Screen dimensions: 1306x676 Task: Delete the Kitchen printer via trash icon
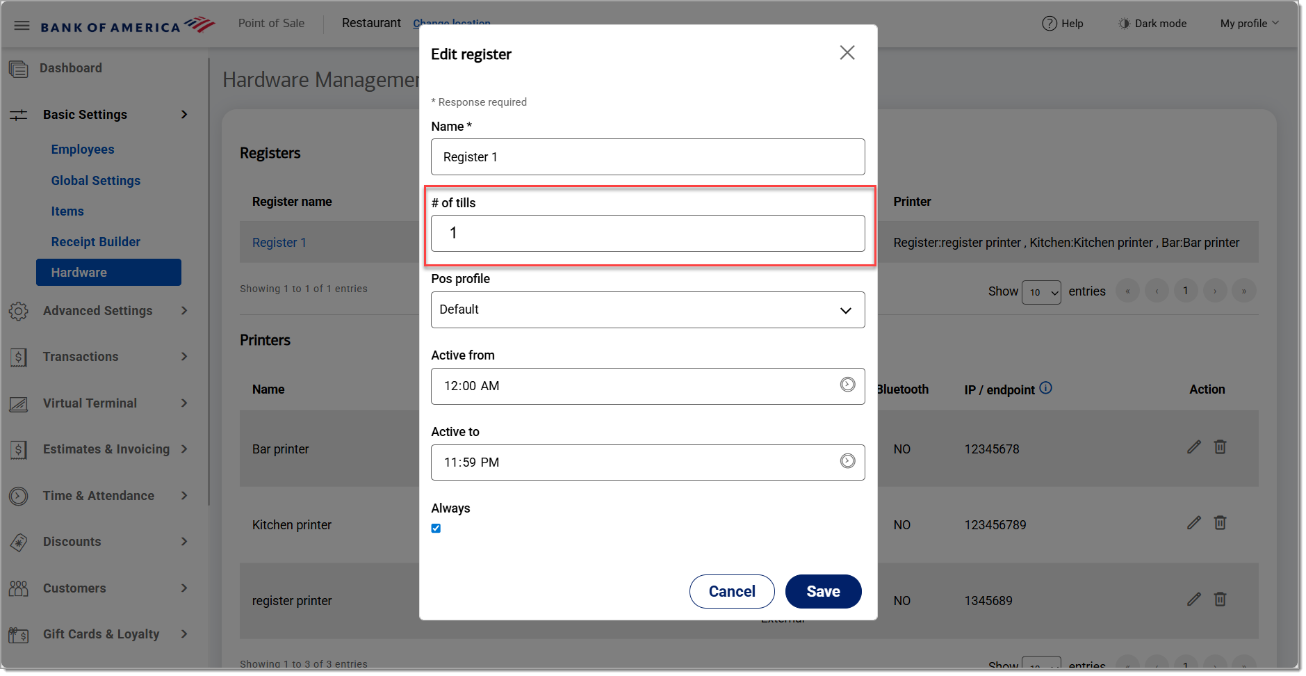click(1220, 523)
